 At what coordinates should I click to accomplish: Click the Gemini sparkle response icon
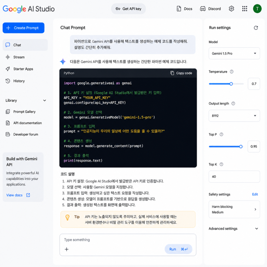[x=63, y=62]
